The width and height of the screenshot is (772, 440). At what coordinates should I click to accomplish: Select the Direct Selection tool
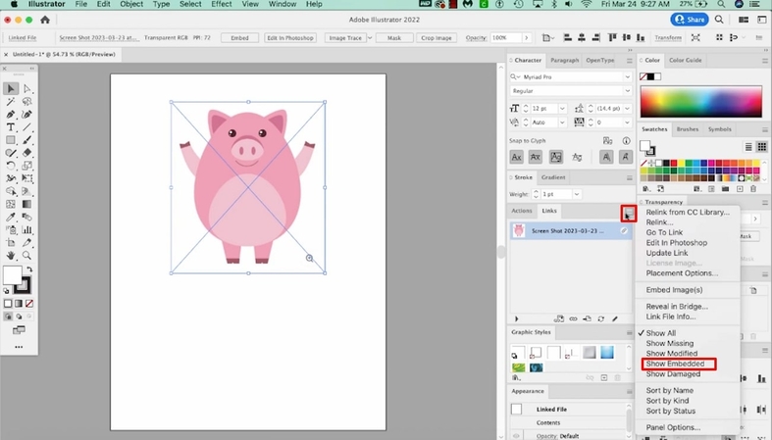[26, 89]
